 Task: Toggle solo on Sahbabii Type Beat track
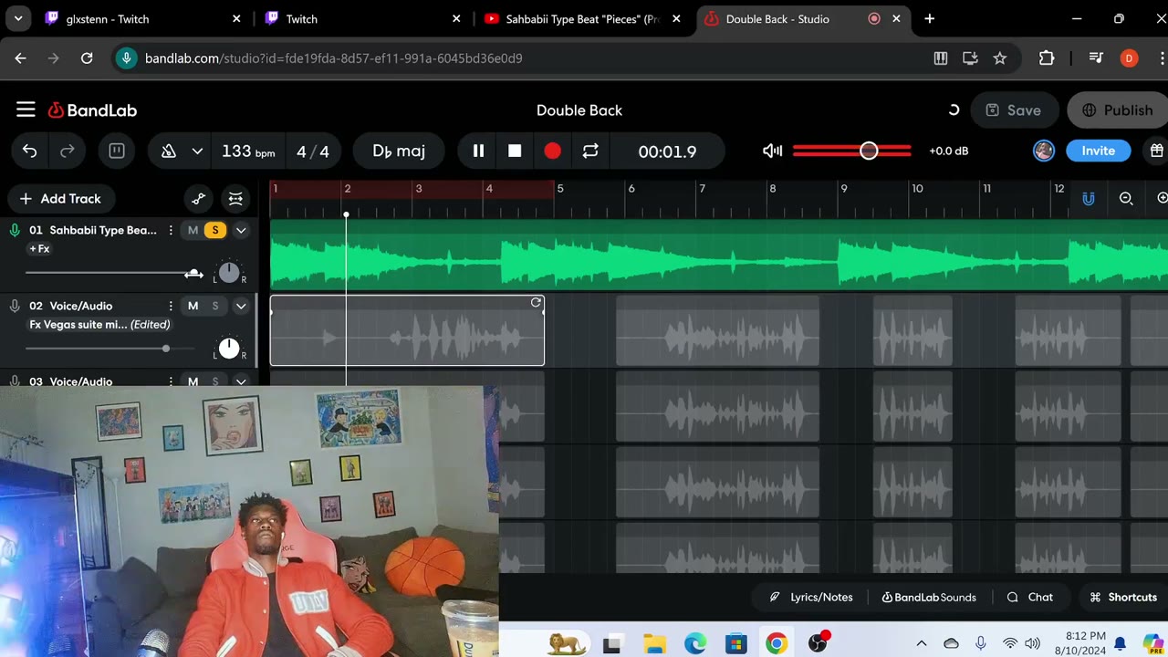tap(215, 231)
